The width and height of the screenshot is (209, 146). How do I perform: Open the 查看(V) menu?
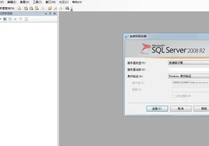25,2
